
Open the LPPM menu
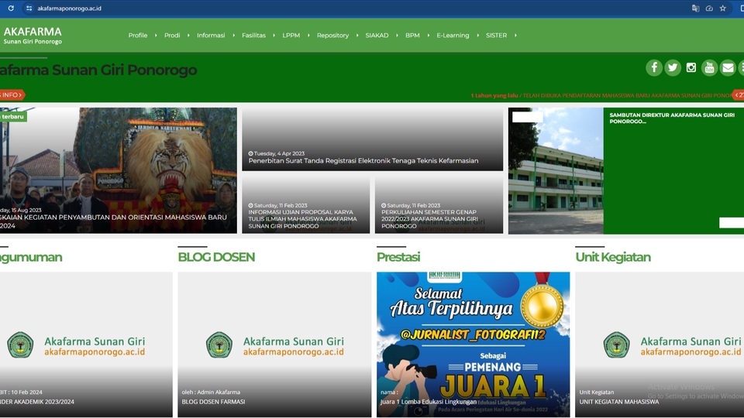click(x=291, y=35)
